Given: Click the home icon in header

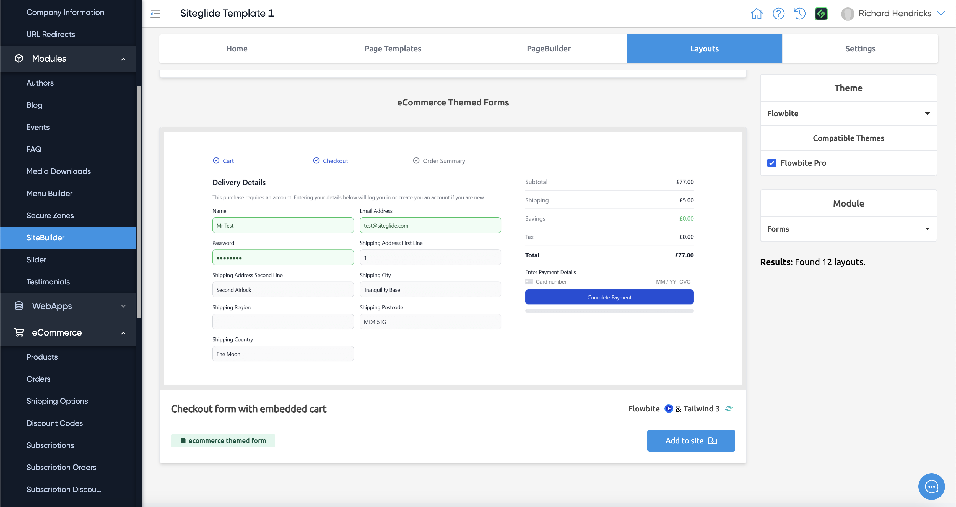Looking at the screenshot, I should click(x=756, y=14).
